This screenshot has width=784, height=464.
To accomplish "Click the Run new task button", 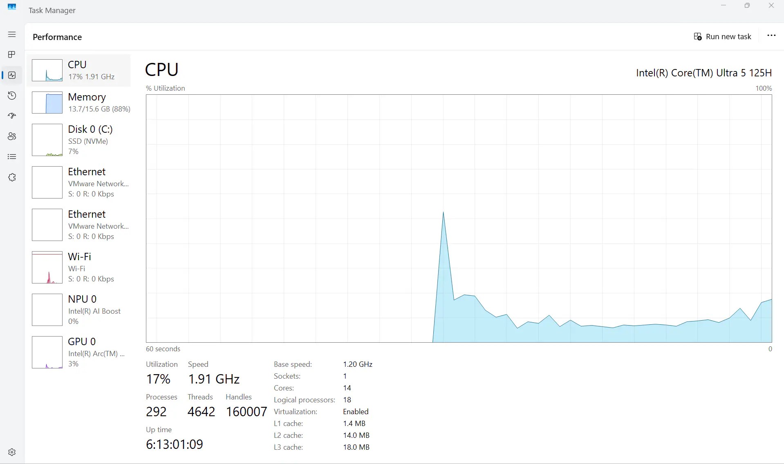I will click(722, 37).
